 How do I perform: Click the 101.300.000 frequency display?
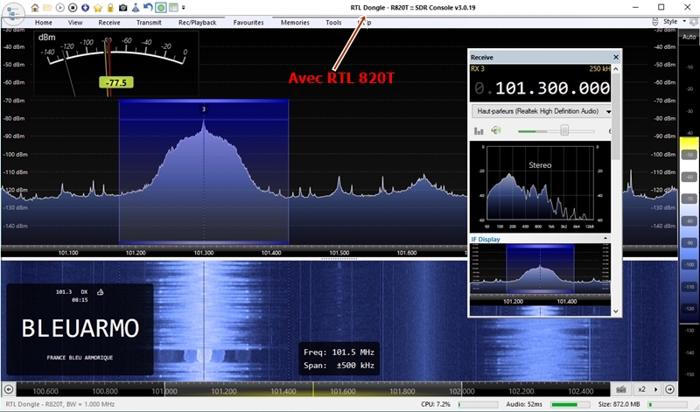[552, 88]
